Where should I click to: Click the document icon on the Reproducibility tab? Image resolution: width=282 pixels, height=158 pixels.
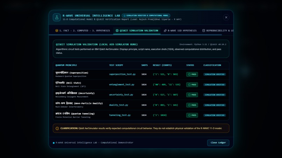click(x=204, y=30)
